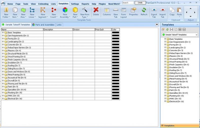Expand Concrete (Div 3) in the grid
Viewport: 200px width, 128px height.
[x=3, y=44]
